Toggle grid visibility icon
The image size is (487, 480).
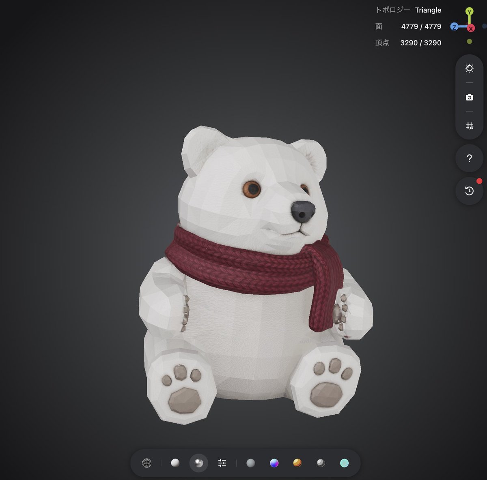pyautogui.click(x=470, y=126)
